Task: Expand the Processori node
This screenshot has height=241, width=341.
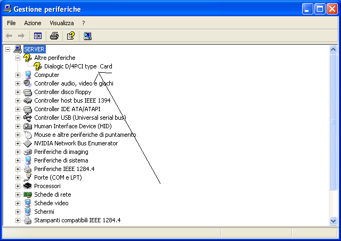Action: tap(18, 186)
